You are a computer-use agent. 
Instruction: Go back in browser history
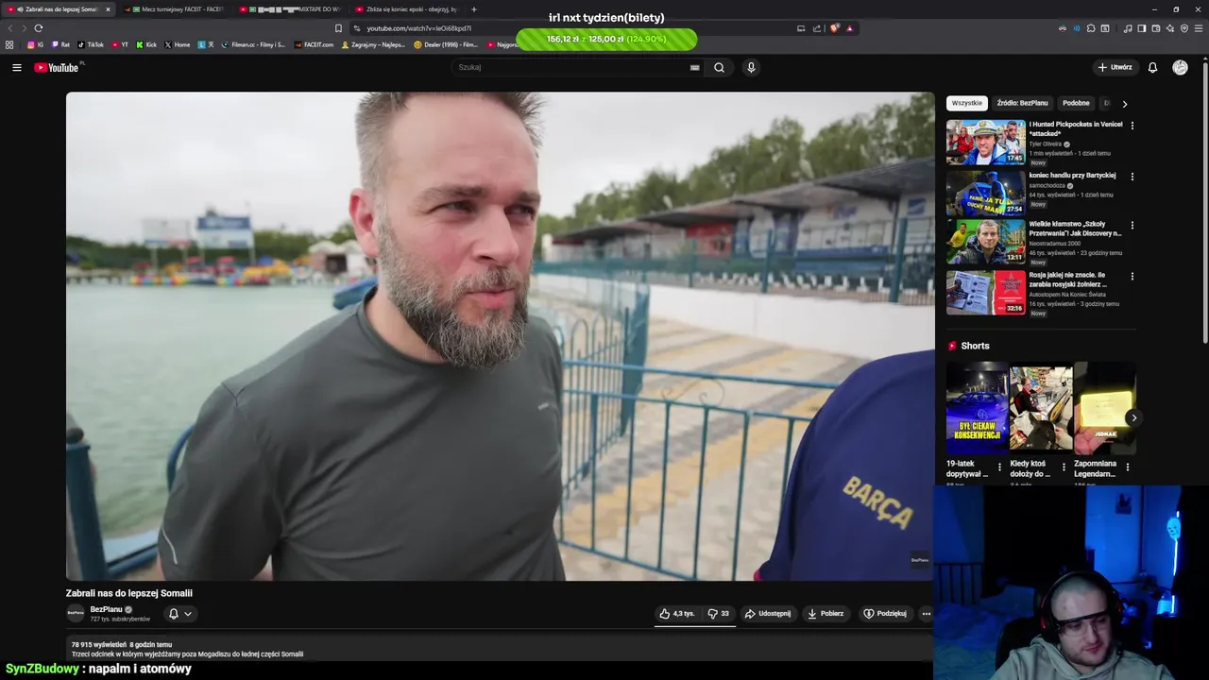[10, 28]
